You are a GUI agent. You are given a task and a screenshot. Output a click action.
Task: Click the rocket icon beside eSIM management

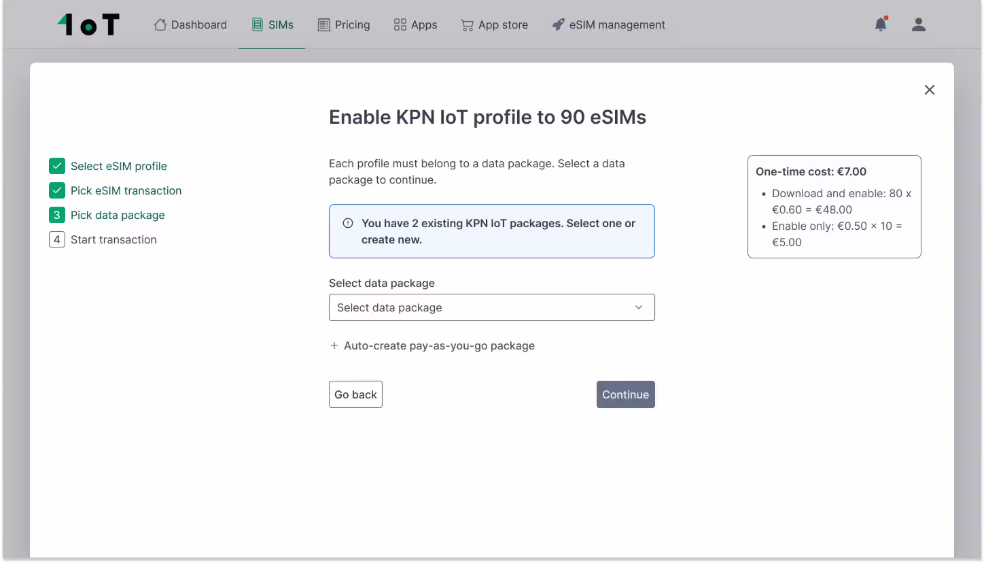click(558, 24)
